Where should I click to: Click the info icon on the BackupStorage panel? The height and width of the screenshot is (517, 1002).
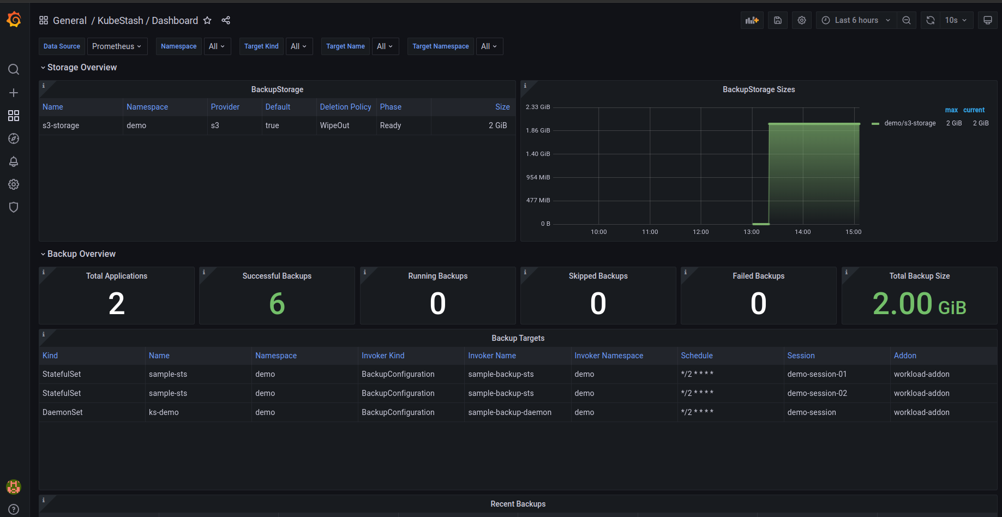(44, 86)
